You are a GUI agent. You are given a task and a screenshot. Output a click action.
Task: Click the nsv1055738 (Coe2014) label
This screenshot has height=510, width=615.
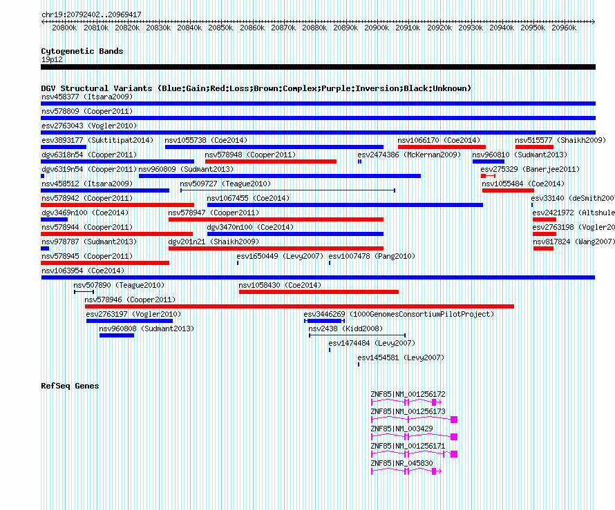pos(206,140)
